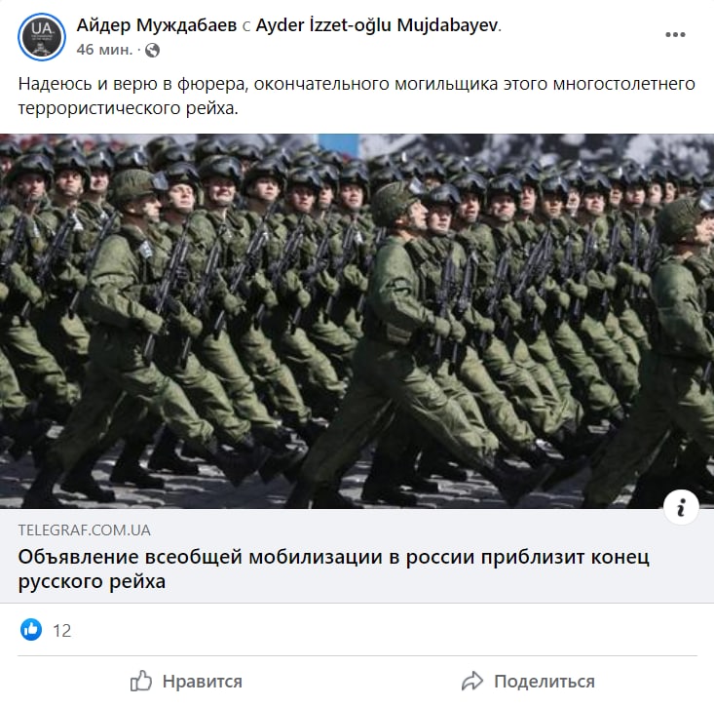Image resolution: width=714 pixels, height=706 pixels.
Task: Click the link preview card footer area
Action: [357, 556]
